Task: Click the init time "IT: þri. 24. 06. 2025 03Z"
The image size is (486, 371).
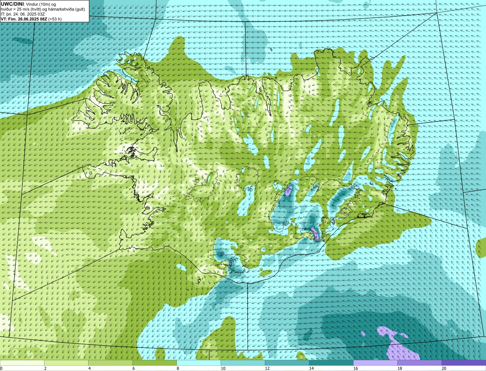Action: coord(23,14)
